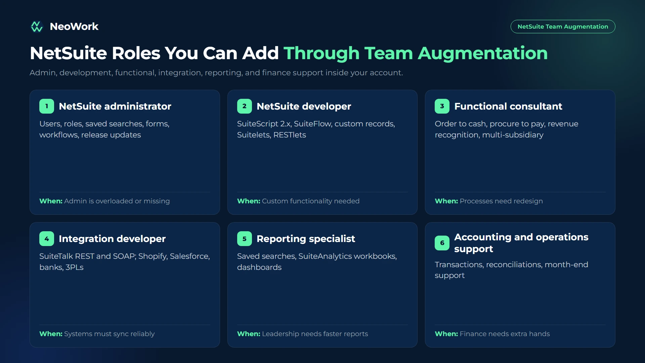Click the main title 'NetSuite Roles You Can Add'
This screenshot has width=645, height=363.
pyautogui.click(x=154, y=53)
